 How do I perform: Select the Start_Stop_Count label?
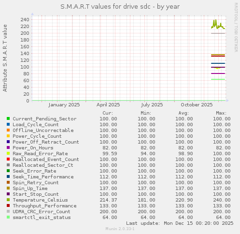click(x=36, y=194)
